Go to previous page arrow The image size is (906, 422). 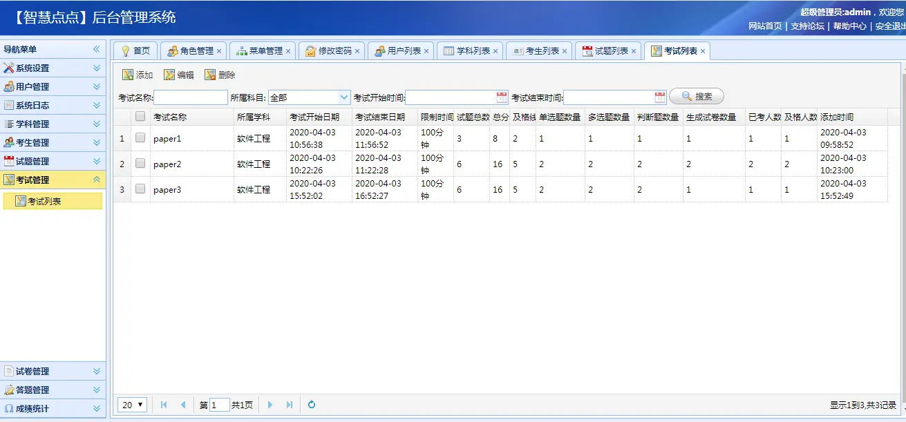[183, 405]
